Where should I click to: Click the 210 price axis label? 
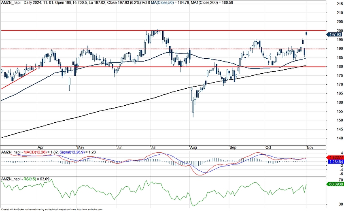point(340,13)
